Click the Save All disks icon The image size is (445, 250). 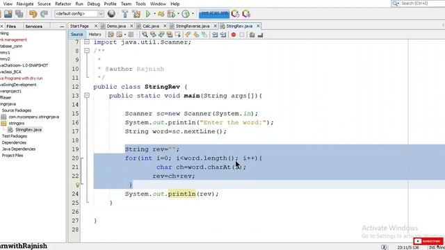point(19,14)
